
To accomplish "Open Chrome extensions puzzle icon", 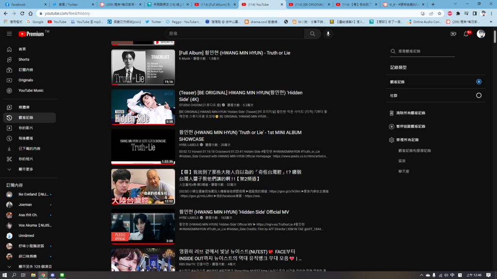I will [458, 14].
